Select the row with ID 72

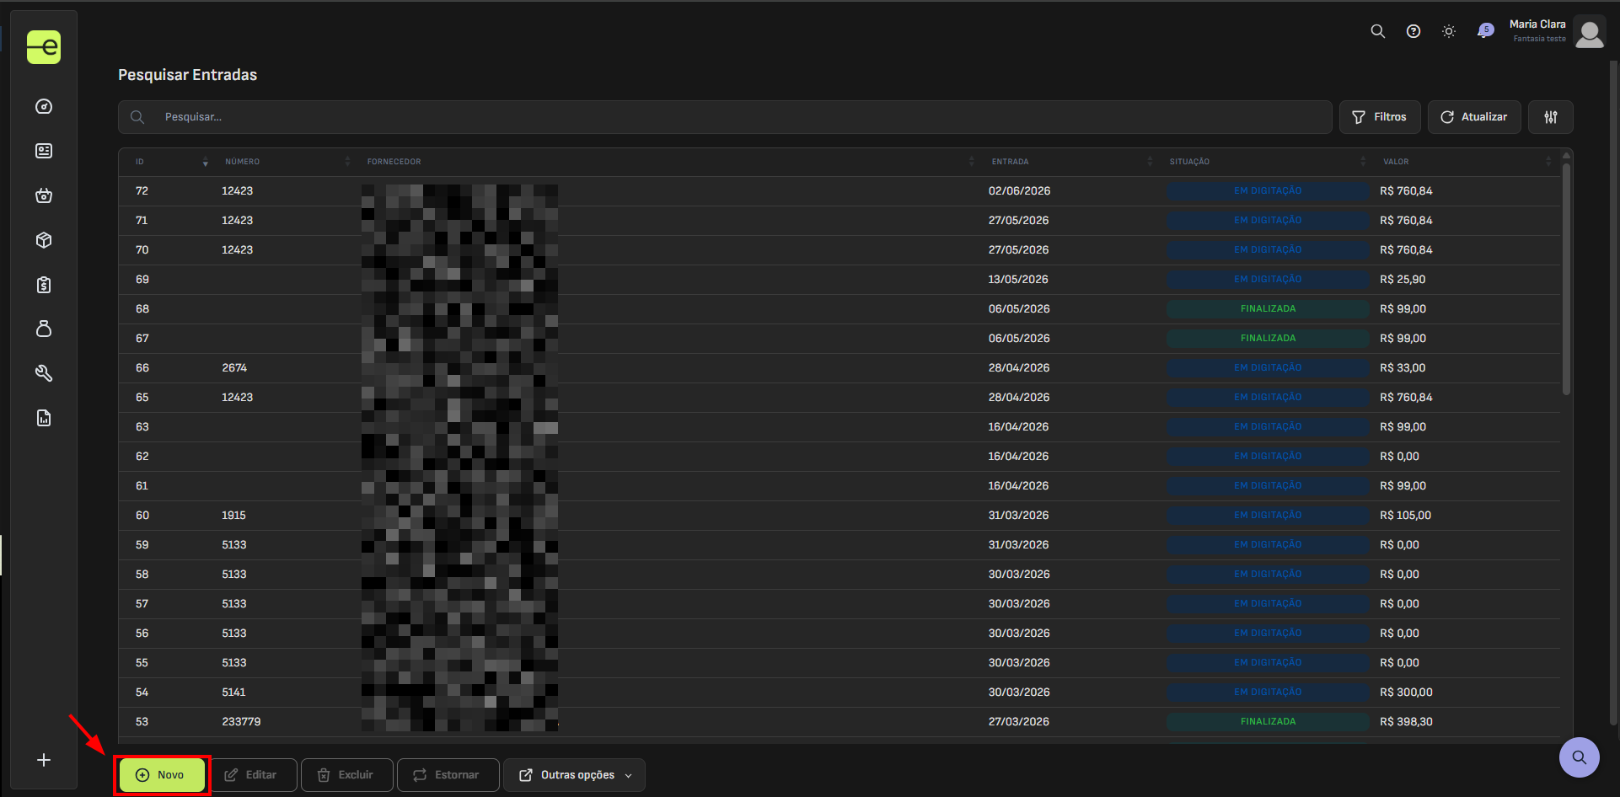(840, 191)
